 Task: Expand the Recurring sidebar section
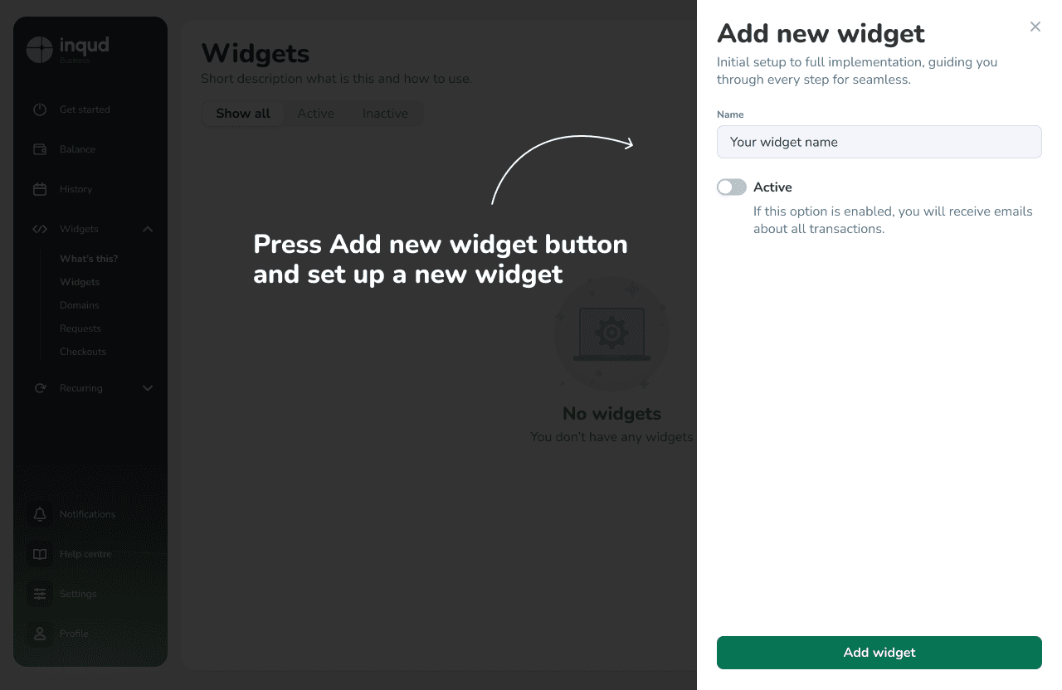coord(148,388)
